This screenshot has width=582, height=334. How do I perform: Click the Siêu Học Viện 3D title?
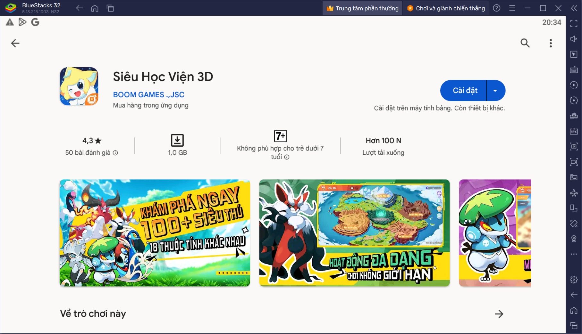(163, 77)
